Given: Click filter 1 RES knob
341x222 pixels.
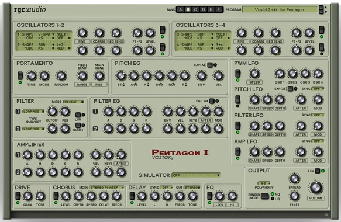Looking at the screenshot, I should click(65, 111).
